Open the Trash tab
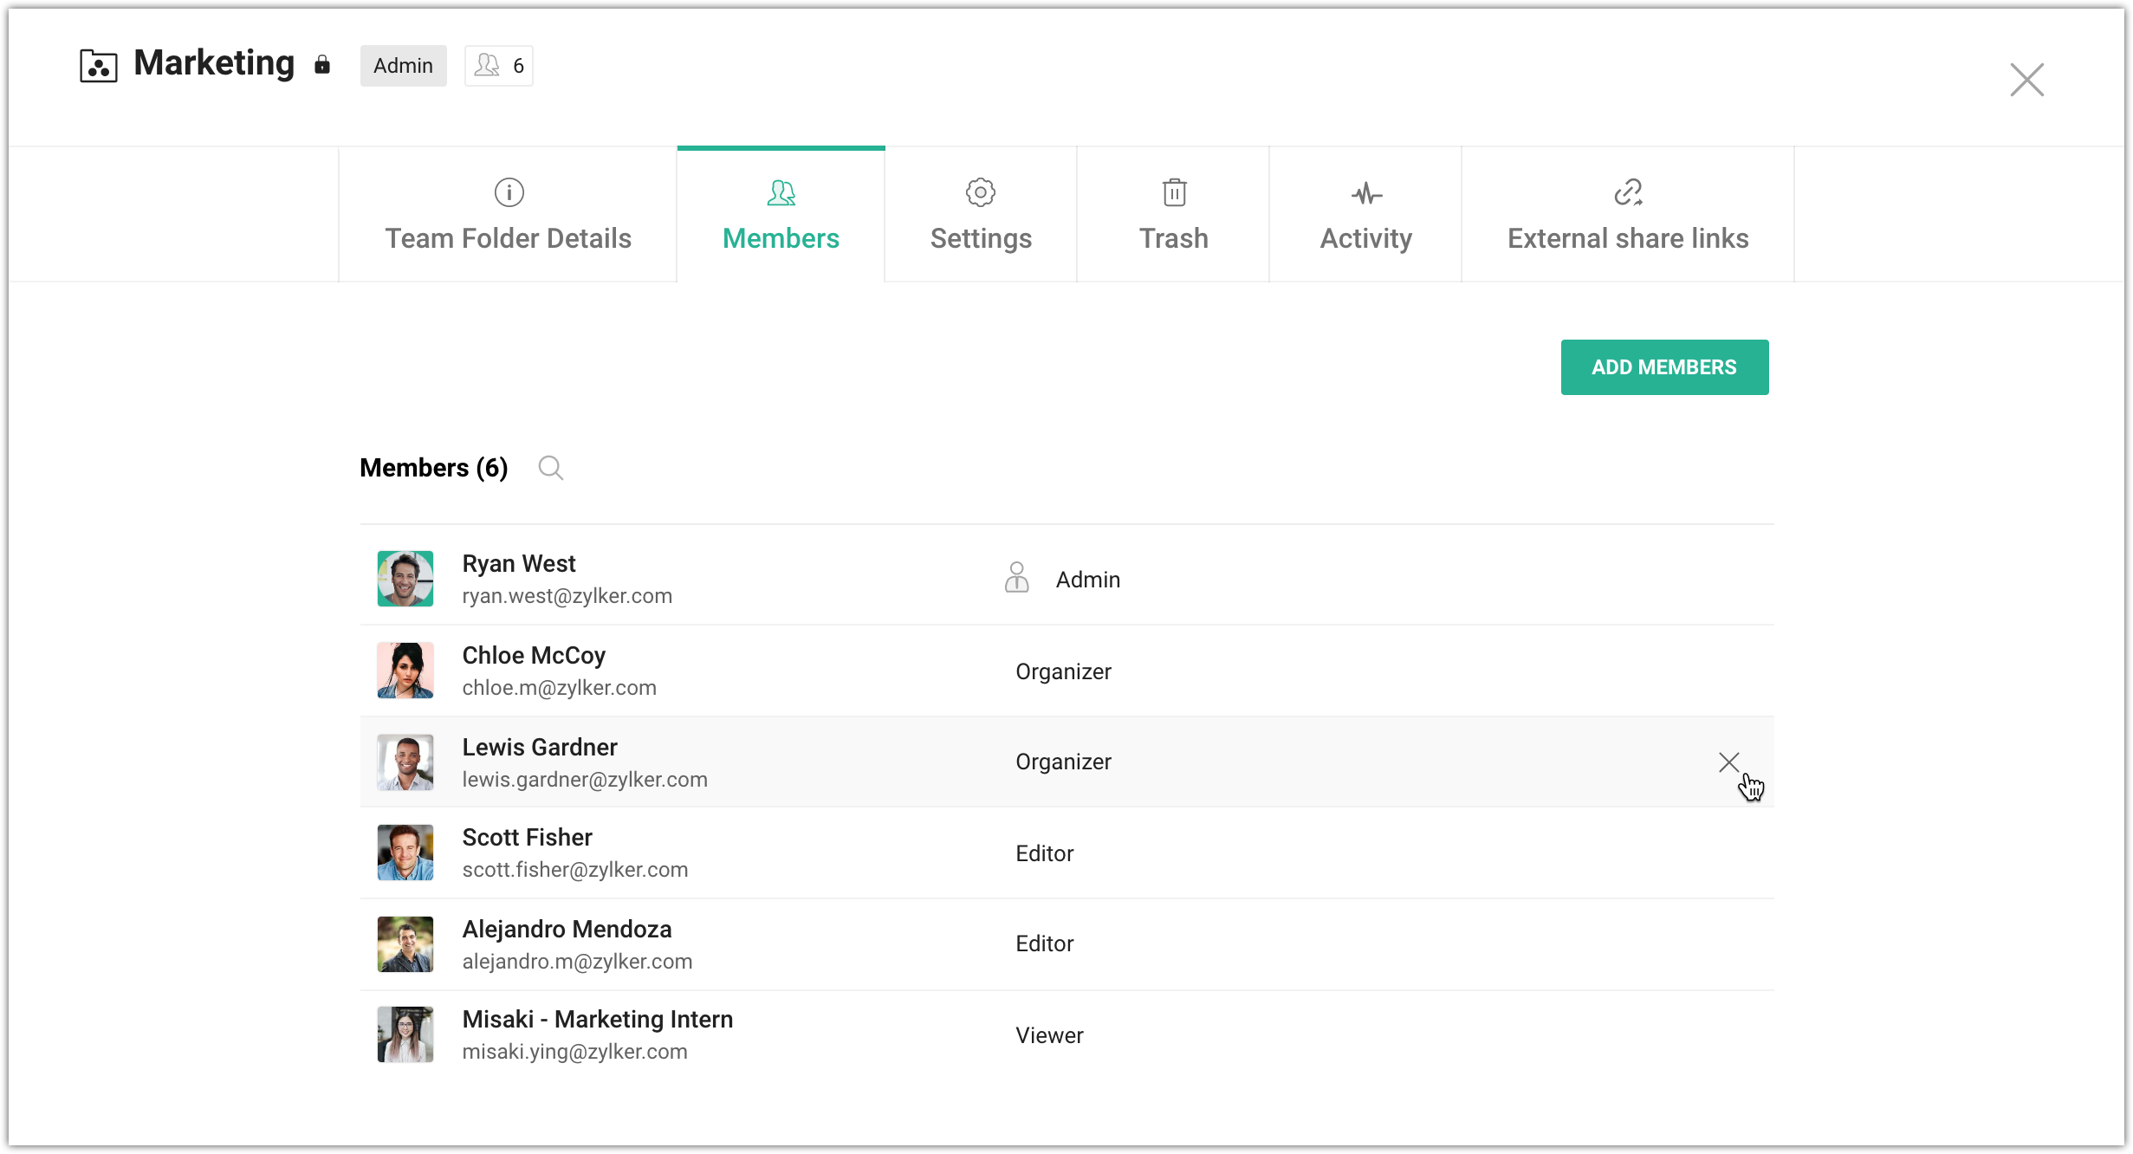Screen dimensions: 2133x1154 coord(1173,215)
